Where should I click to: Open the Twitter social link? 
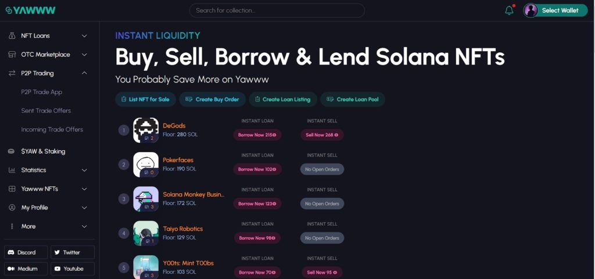tap(72, 252)
